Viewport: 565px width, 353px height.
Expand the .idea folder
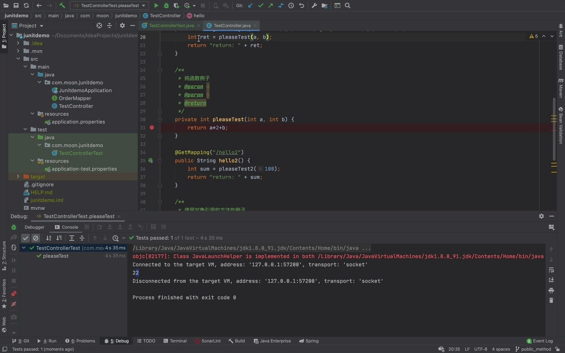(x=18, y=43)
